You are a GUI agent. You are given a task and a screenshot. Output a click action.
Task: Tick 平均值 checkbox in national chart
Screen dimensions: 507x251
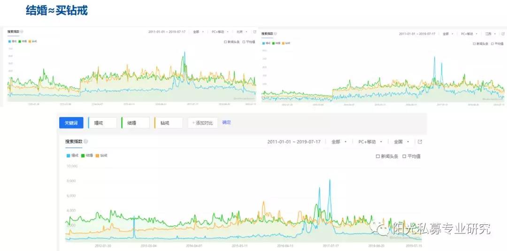point(404,156)
